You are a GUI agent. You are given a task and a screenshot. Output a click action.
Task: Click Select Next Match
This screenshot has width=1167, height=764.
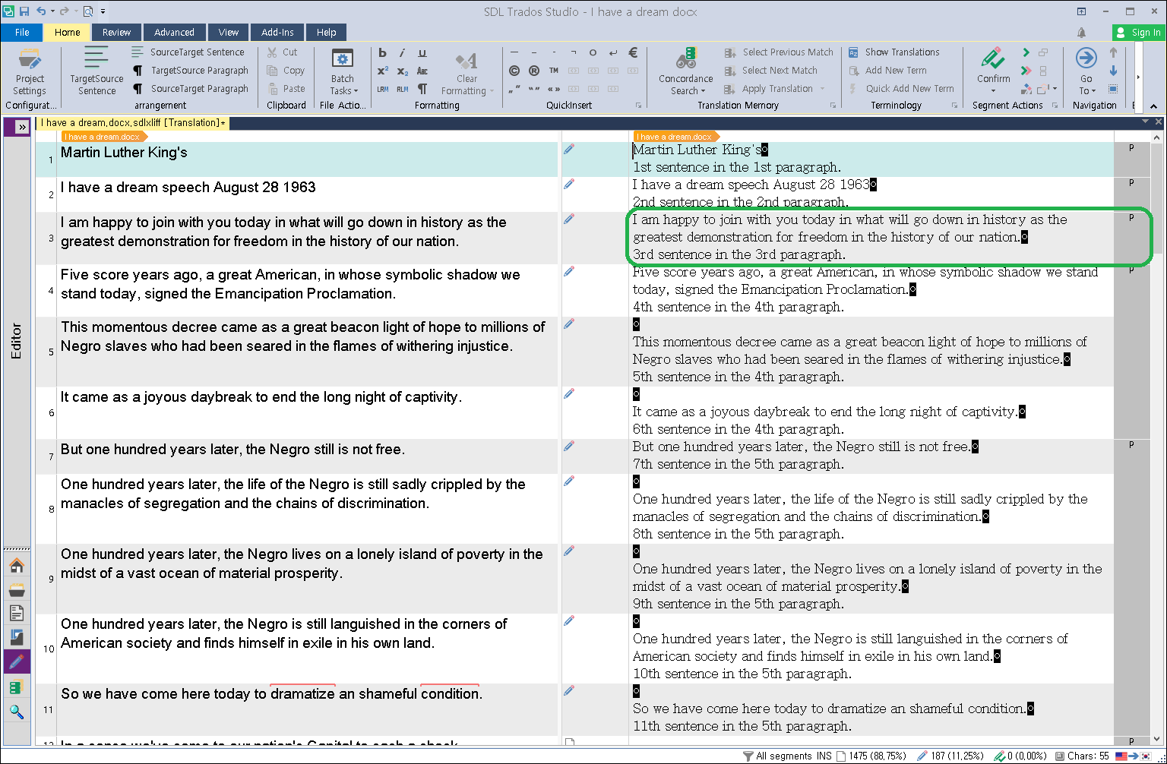pos(770,71)
